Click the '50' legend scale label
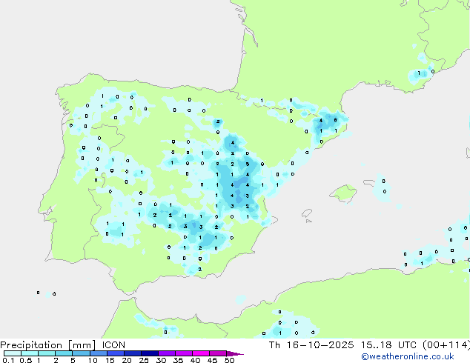The image size is (470, 363). 230,360
